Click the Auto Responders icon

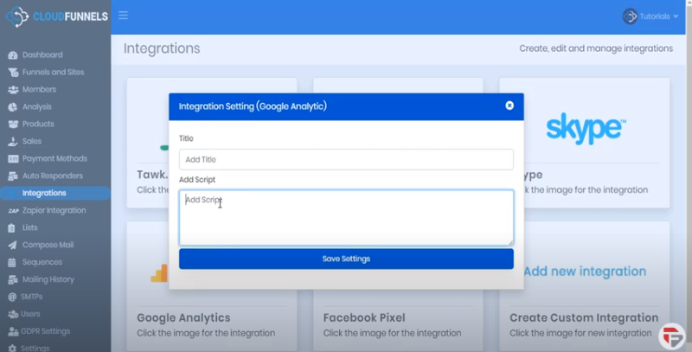click(13, 176)
